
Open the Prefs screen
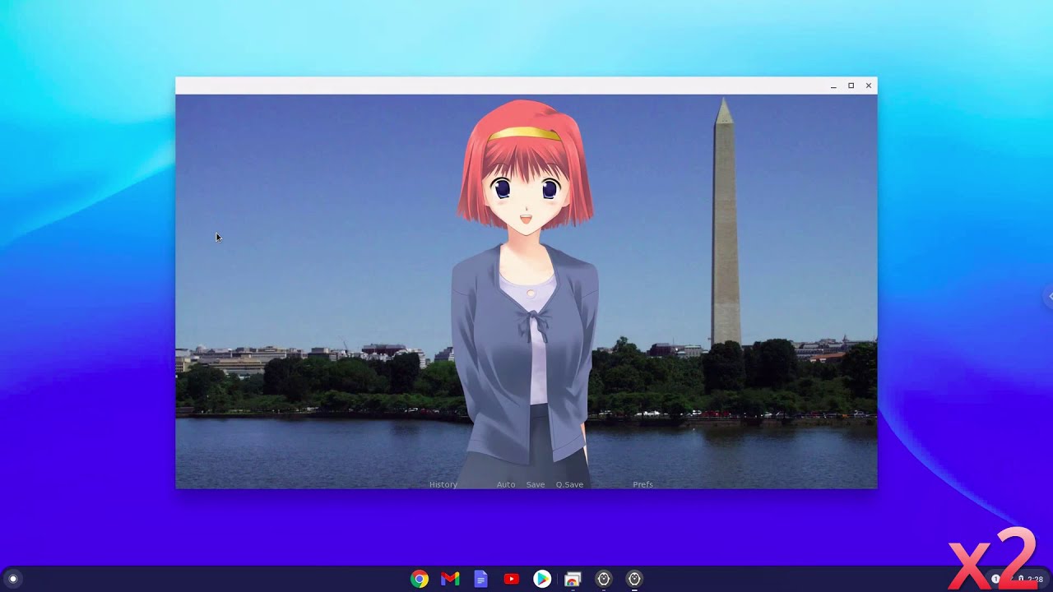click(x=642, y=484)
